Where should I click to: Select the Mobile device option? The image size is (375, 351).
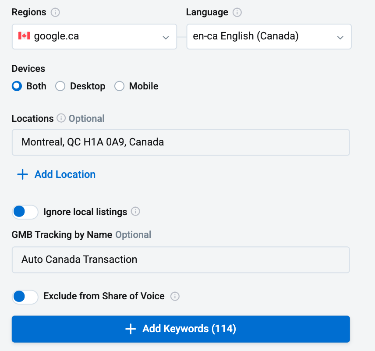tap(119, 86)
